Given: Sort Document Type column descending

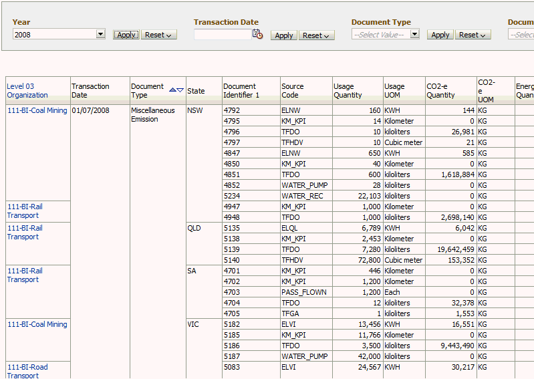Looking at the screenshot, I should click(180, 90).
